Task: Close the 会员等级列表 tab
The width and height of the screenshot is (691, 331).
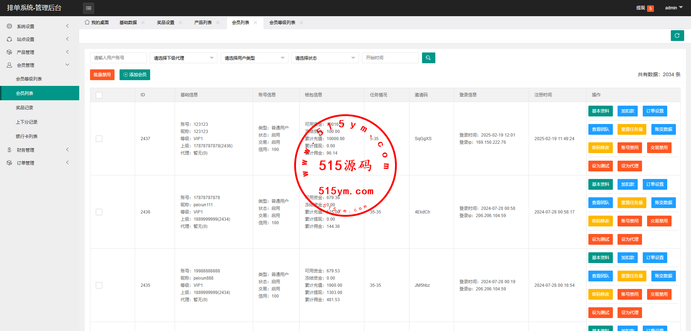Action: (x=301, y=23)
